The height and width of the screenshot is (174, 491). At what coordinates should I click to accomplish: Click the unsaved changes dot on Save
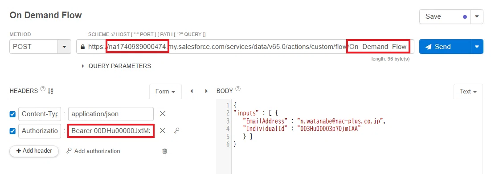point(465,17)
